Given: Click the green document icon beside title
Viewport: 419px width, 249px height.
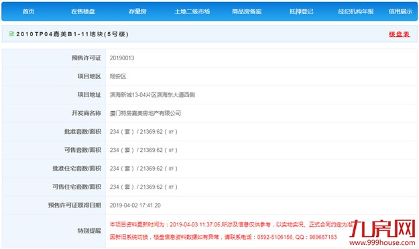Looking at the screenshot, I should pos(11,33).
